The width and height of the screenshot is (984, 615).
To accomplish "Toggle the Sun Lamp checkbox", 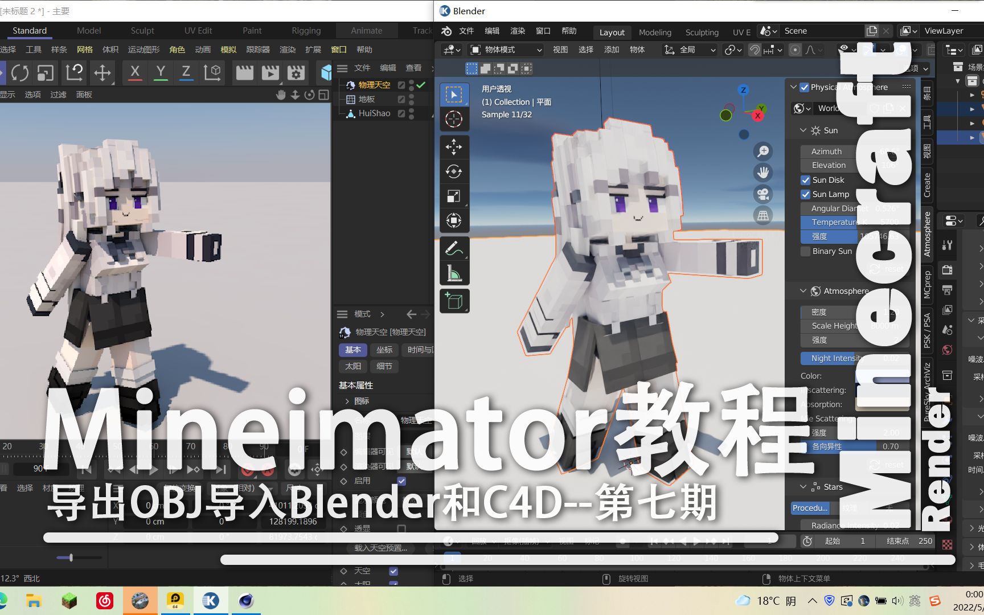I will coord(805,194).
